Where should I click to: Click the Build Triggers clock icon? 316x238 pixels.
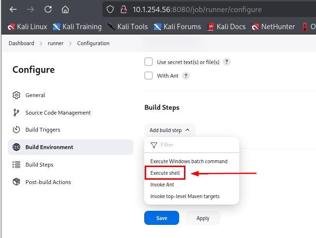pos(17,130)
